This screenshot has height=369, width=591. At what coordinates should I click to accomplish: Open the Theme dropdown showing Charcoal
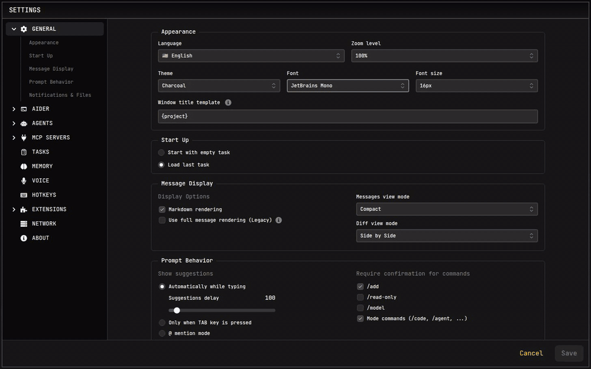[219, 86]
